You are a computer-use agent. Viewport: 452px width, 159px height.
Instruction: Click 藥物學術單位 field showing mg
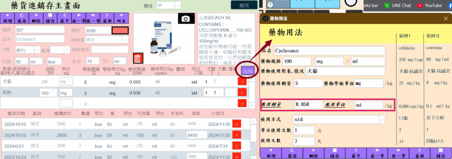tap(369, 83)
